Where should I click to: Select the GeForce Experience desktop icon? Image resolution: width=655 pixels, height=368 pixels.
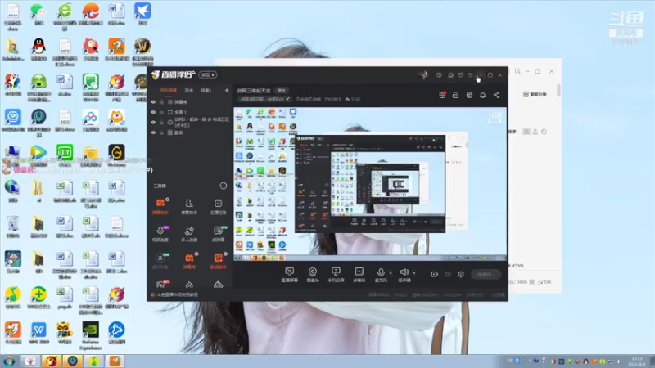(90, 335)
